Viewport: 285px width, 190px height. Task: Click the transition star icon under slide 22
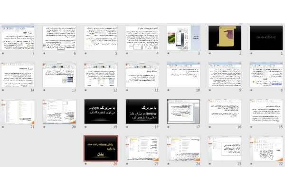pyautogui.click(x=251, y=164)
